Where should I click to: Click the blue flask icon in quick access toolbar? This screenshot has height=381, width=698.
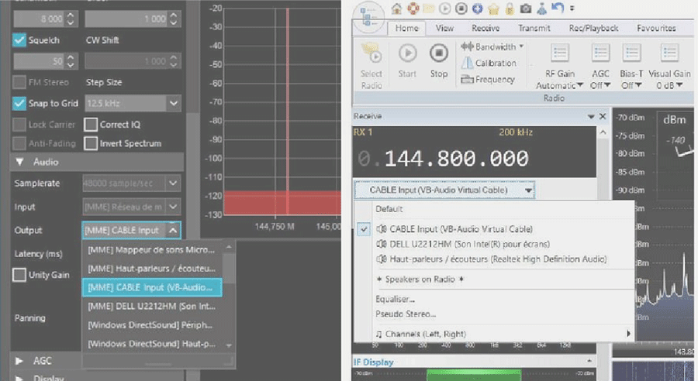tap(542, 9)
